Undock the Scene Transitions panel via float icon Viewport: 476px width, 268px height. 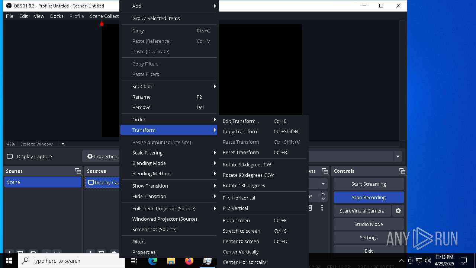click(x=325, y=171)
